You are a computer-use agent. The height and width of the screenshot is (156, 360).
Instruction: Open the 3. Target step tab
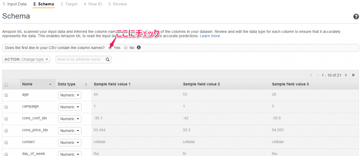69,4
